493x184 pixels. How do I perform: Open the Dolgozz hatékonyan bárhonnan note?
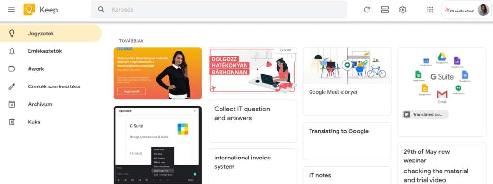click(252, 70)
